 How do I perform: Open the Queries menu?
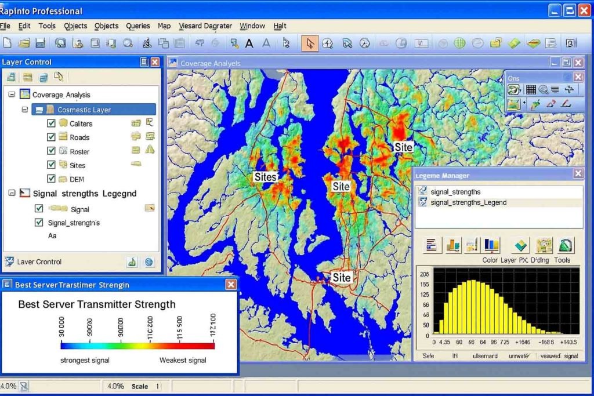(137, 26)
